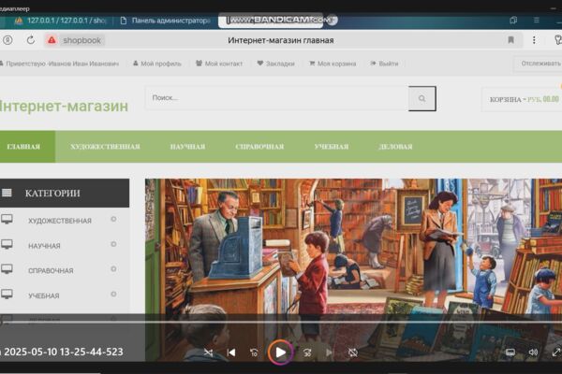Jump to the previous track

pos(231,352)
